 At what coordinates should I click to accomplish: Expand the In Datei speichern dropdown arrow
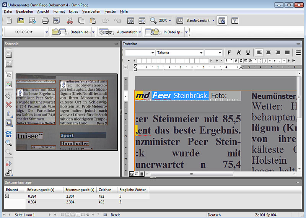(186, 32)
